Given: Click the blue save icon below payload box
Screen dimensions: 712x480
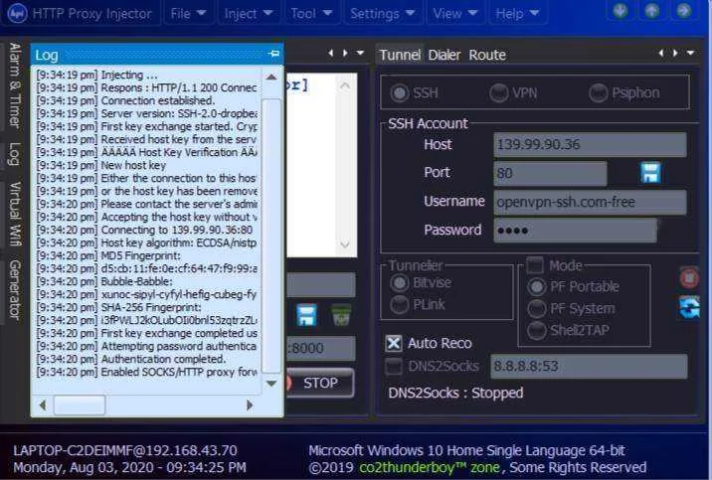Looking at the screenshot, I should click(306, 315).
